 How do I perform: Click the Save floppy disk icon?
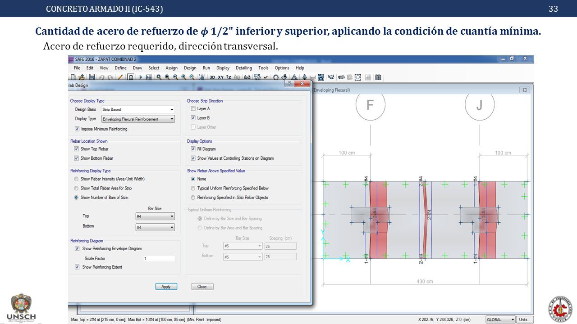pos(92,77)
